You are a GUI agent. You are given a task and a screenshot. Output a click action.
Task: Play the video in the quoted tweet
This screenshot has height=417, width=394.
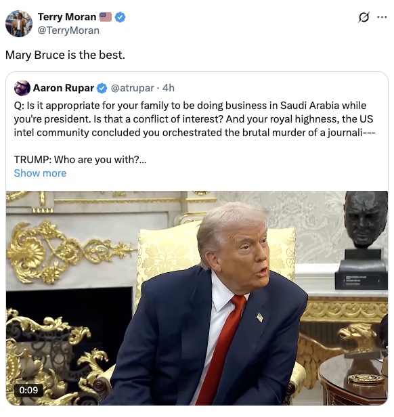point(197,298)
